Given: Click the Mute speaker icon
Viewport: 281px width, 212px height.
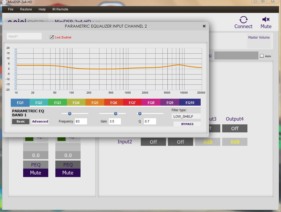Looking at the screenshot, I should pyautogui.click(x=266, y=19).
